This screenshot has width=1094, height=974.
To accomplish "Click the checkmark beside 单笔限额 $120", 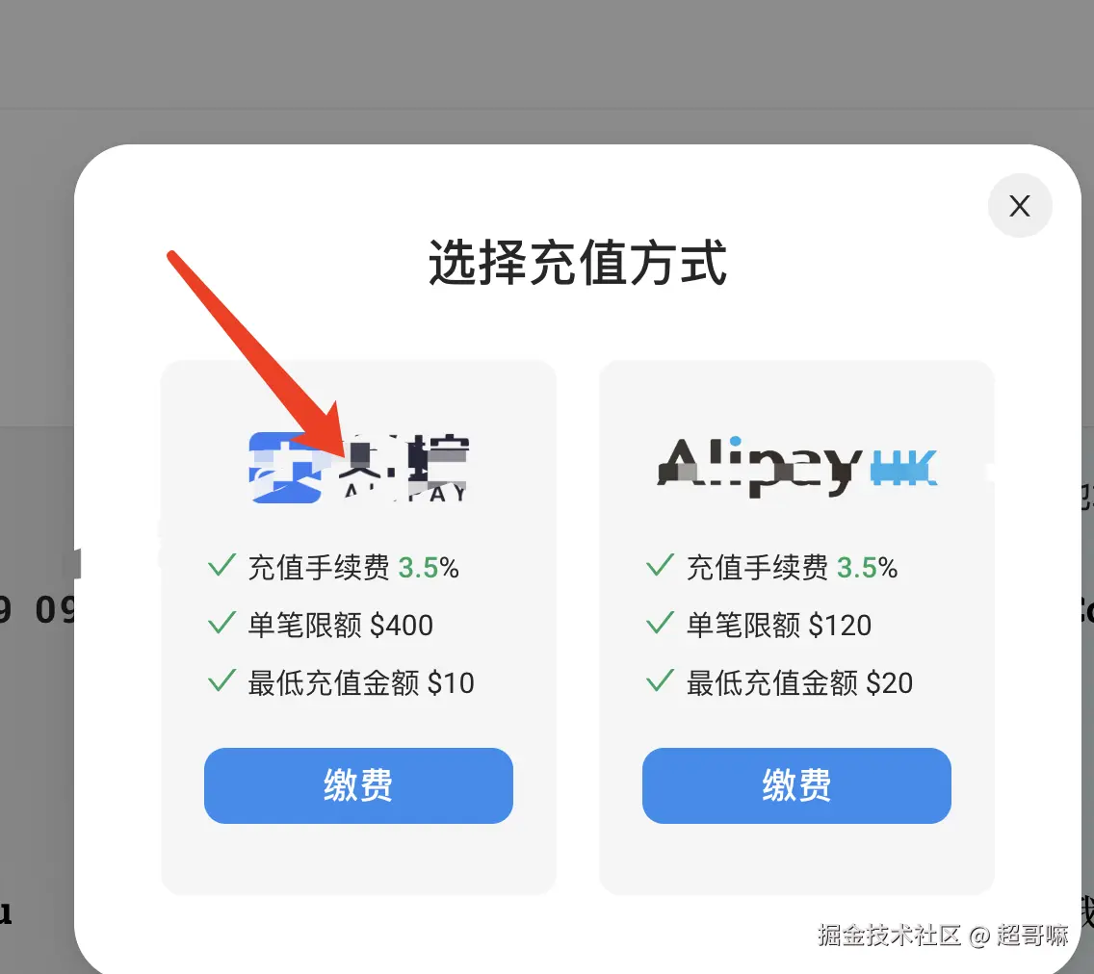I will [x=660, y=623].
